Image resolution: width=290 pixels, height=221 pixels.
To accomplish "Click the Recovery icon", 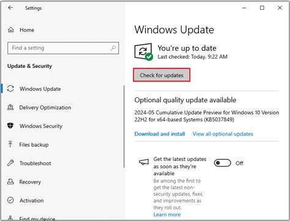I will pos(10,181).
